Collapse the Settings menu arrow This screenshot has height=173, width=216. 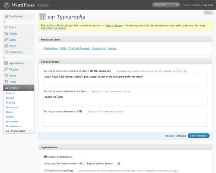[x=32, y=88]
